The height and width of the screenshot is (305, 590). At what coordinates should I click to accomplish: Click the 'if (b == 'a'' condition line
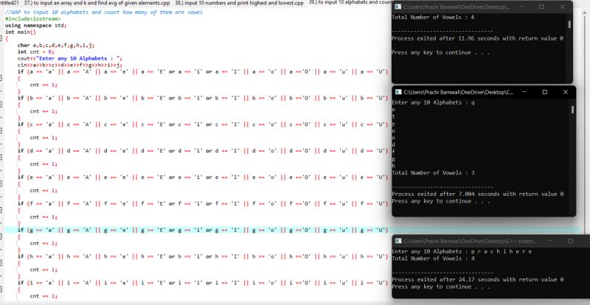click(203, 98)
